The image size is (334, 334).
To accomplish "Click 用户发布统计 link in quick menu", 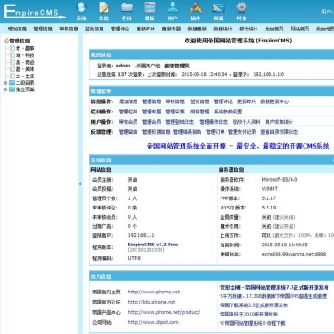I will [280, 122].
